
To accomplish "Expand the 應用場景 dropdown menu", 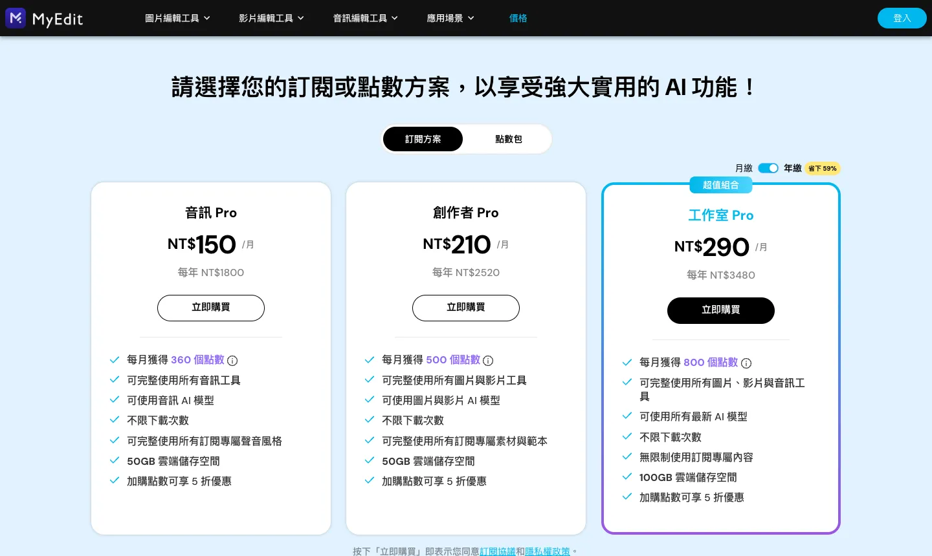I will [450, 18].
